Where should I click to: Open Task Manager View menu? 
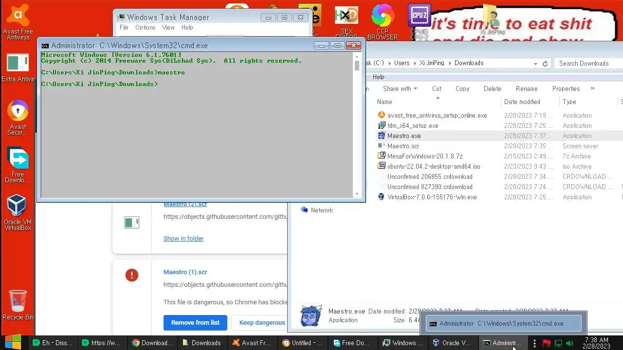(168, 28)
